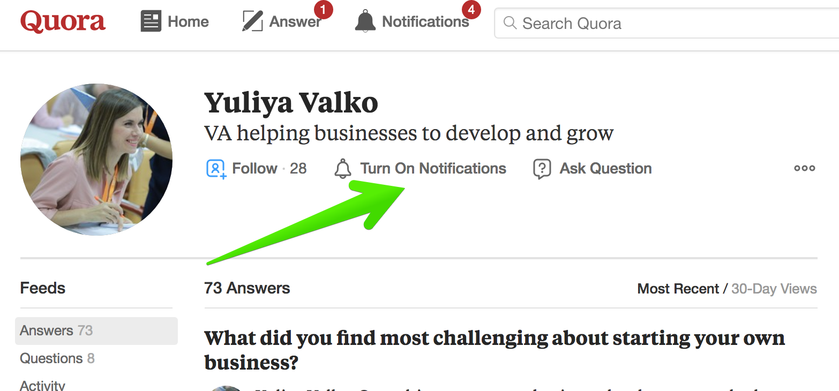Screen dimensions: 839x391
Task: Click the Ask Question button text
Action: click(x=605, y=169)
